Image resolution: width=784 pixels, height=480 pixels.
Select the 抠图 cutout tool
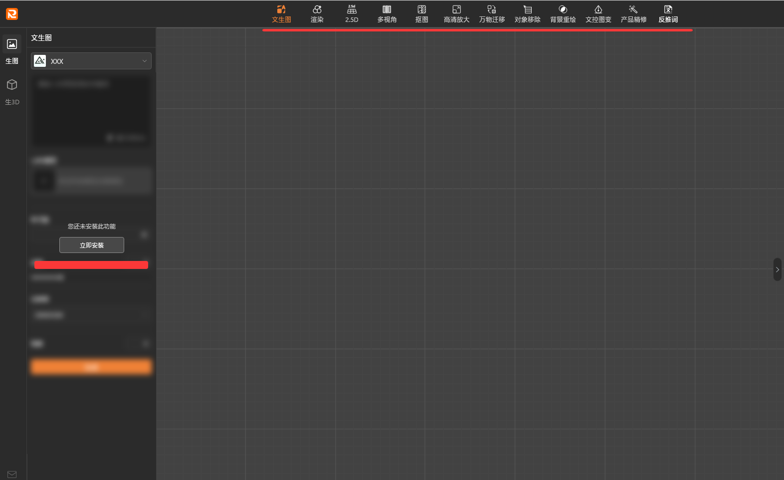pos(421,14)
